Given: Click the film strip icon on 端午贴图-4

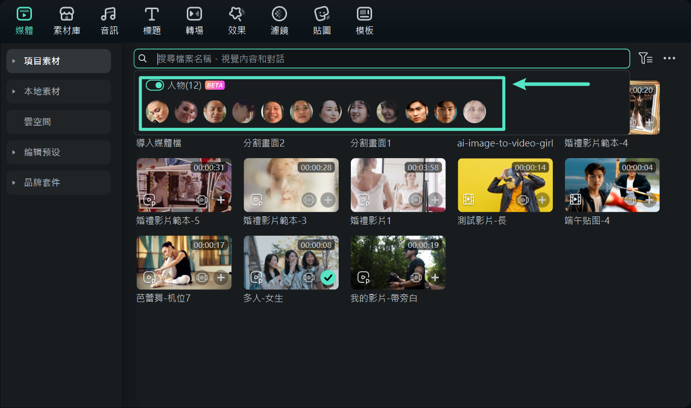Looking at the screenshot, I should (576, 200).
